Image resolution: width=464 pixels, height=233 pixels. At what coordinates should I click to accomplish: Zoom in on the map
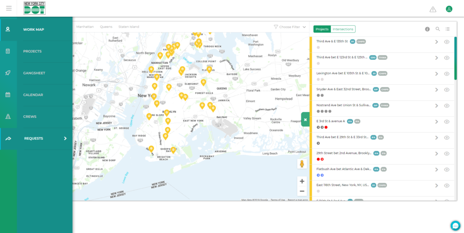click(302, 181)
